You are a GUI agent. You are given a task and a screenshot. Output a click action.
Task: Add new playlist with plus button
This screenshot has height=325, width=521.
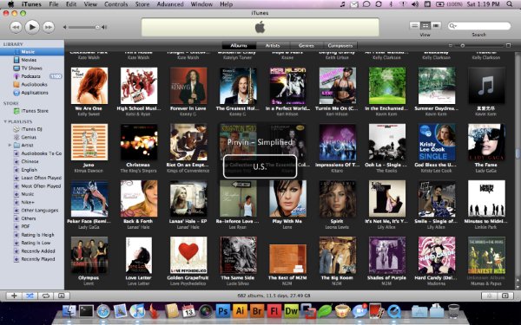(14, 296)
